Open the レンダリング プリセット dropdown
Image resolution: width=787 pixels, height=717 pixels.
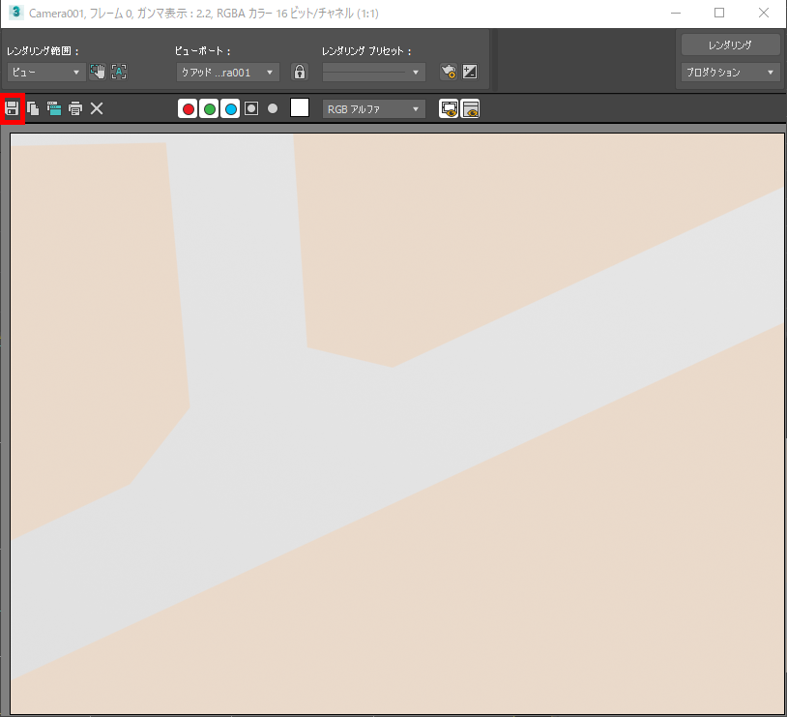pyautogui.click(x=373, y=73)
